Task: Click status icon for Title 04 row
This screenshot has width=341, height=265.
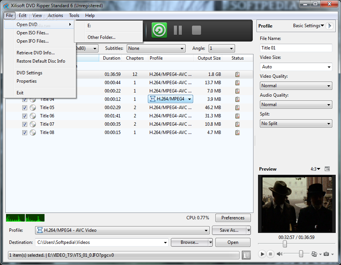Action: (238, 99)
